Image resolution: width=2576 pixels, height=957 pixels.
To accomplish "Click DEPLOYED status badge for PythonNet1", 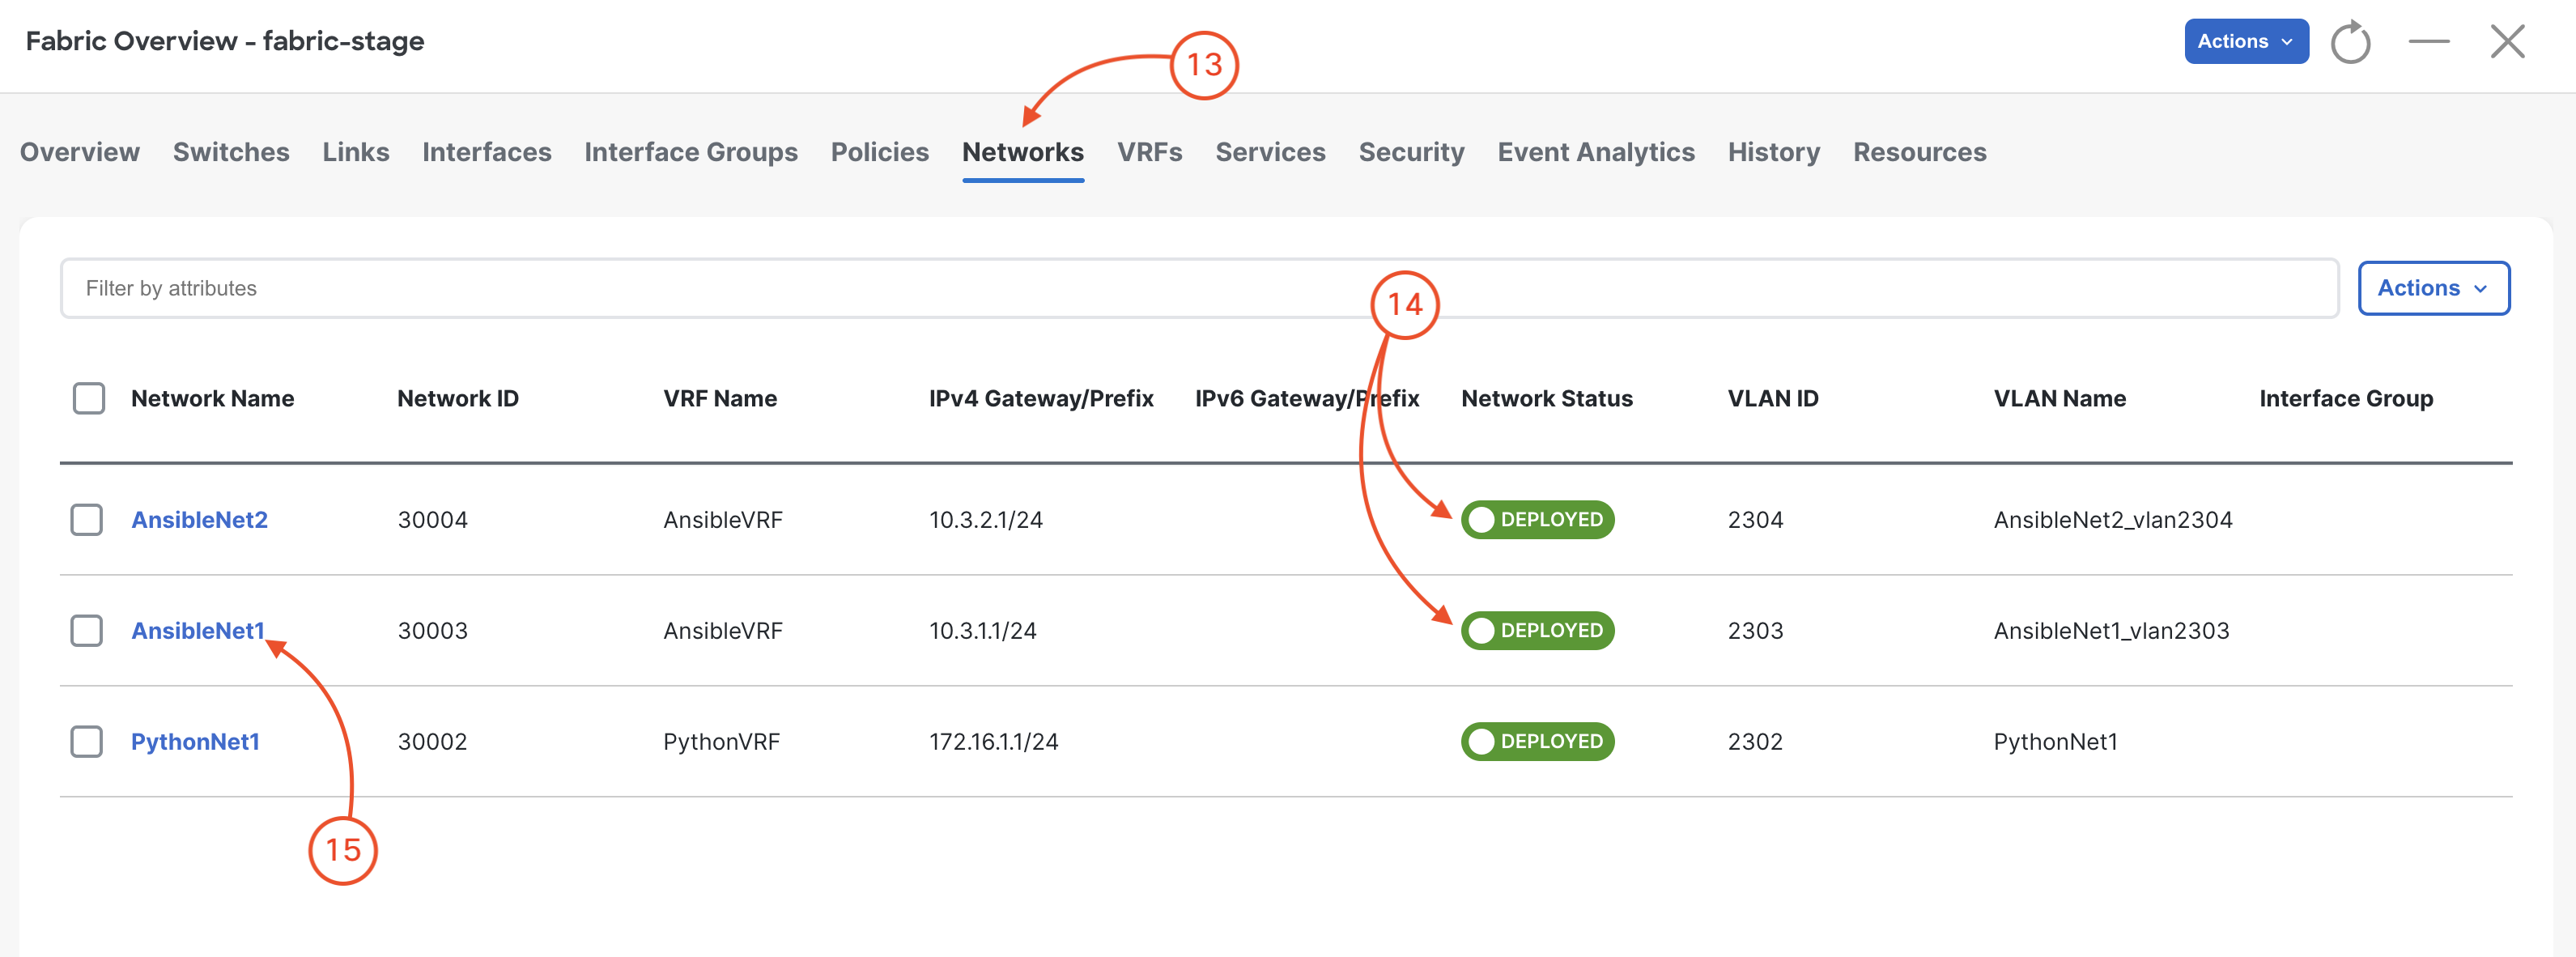I will pyautogui.click(x=1538, y=742).
